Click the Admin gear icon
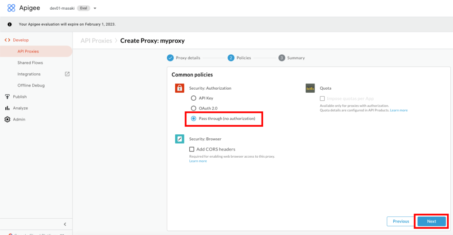The height and width of the screenshot is (235, 453). [8, 119]
